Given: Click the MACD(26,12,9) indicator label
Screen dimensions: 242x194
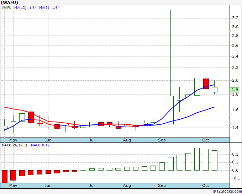Looking at the screenshot, I should [x=15, y=145].
